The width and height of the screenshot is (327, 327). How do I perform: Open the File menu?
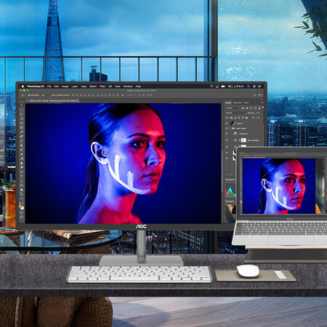point(49,86)
